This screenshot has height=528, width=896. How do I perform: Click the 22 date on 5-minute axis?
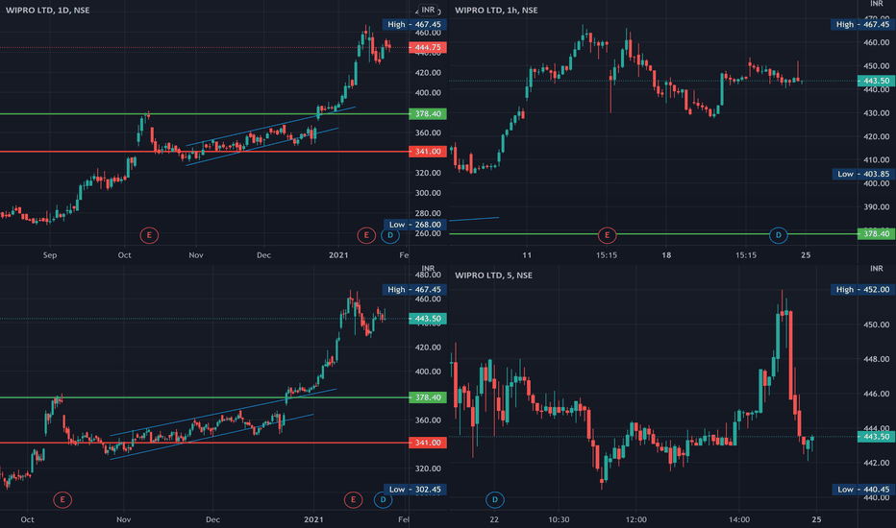click(x=494, y=519)
